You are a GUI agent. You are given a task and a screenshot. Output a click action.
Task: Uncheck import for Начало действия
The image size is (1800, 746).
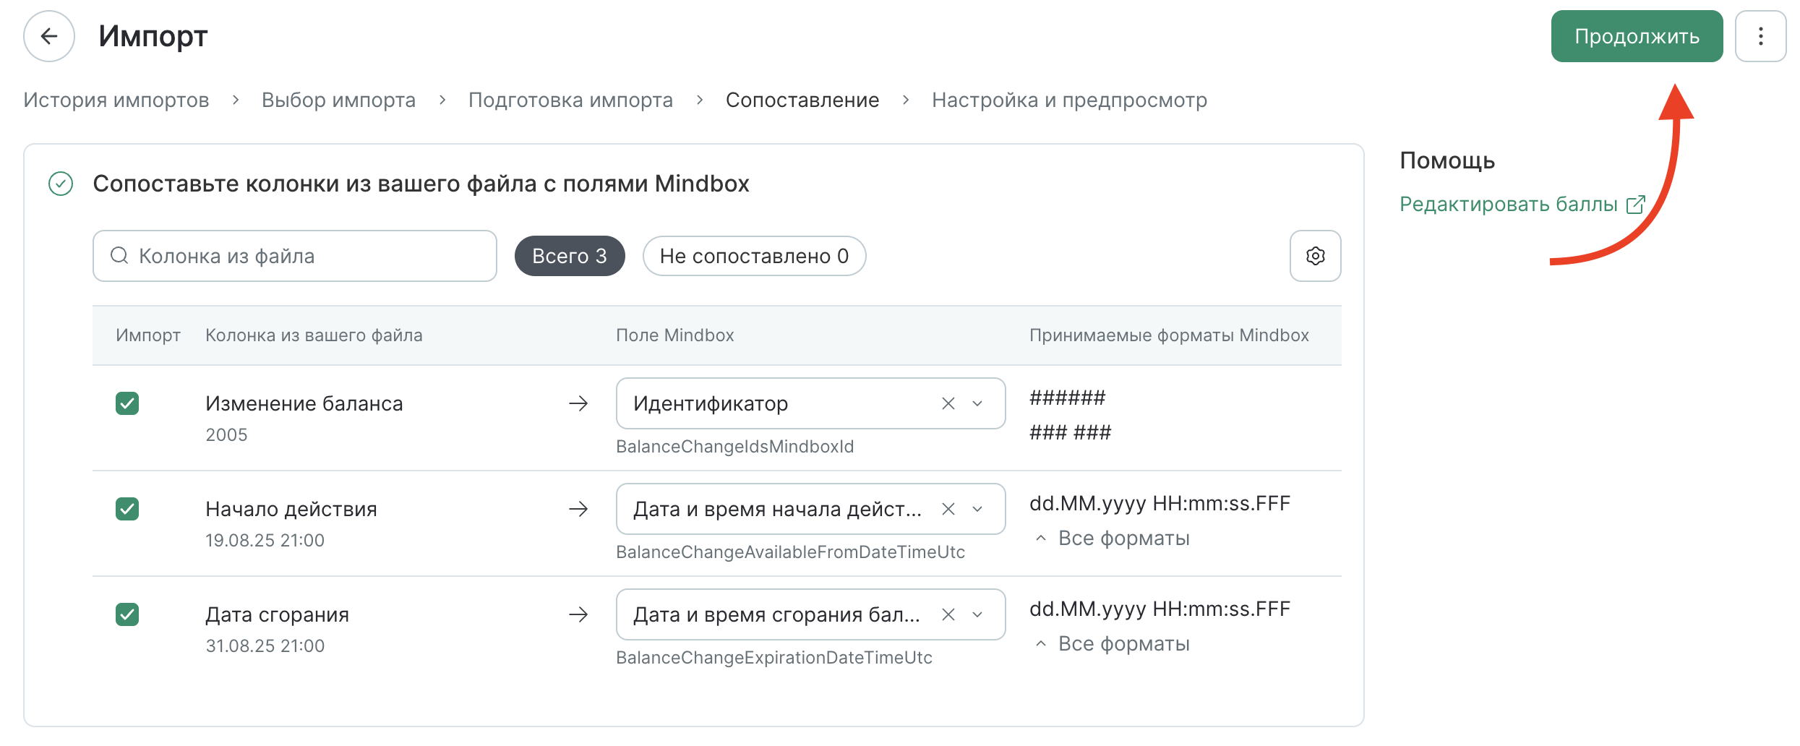coord(127,509)
